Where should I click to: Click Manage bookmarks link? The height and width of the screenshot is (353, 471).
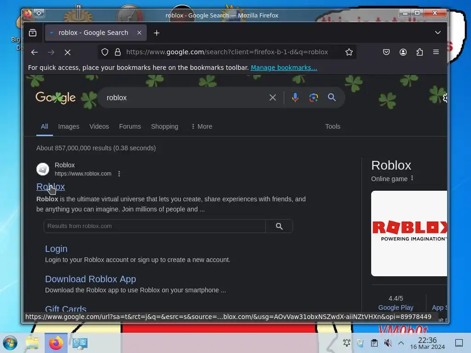(x=284, y=68)
